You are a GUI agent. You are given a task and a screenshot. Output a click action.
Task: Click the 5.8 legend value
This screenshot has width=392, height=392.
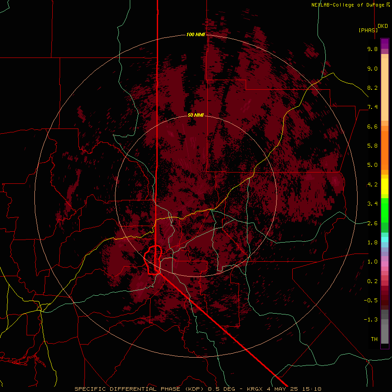point(372,146)
